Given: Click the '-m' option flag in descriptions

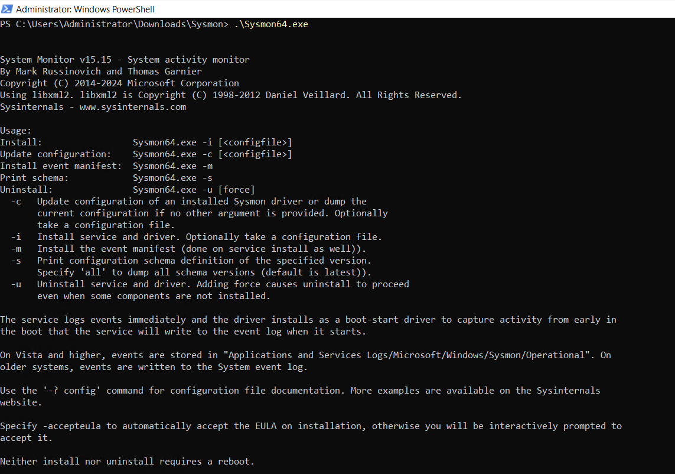Looking at the screenshot, I should pos(16,249).
